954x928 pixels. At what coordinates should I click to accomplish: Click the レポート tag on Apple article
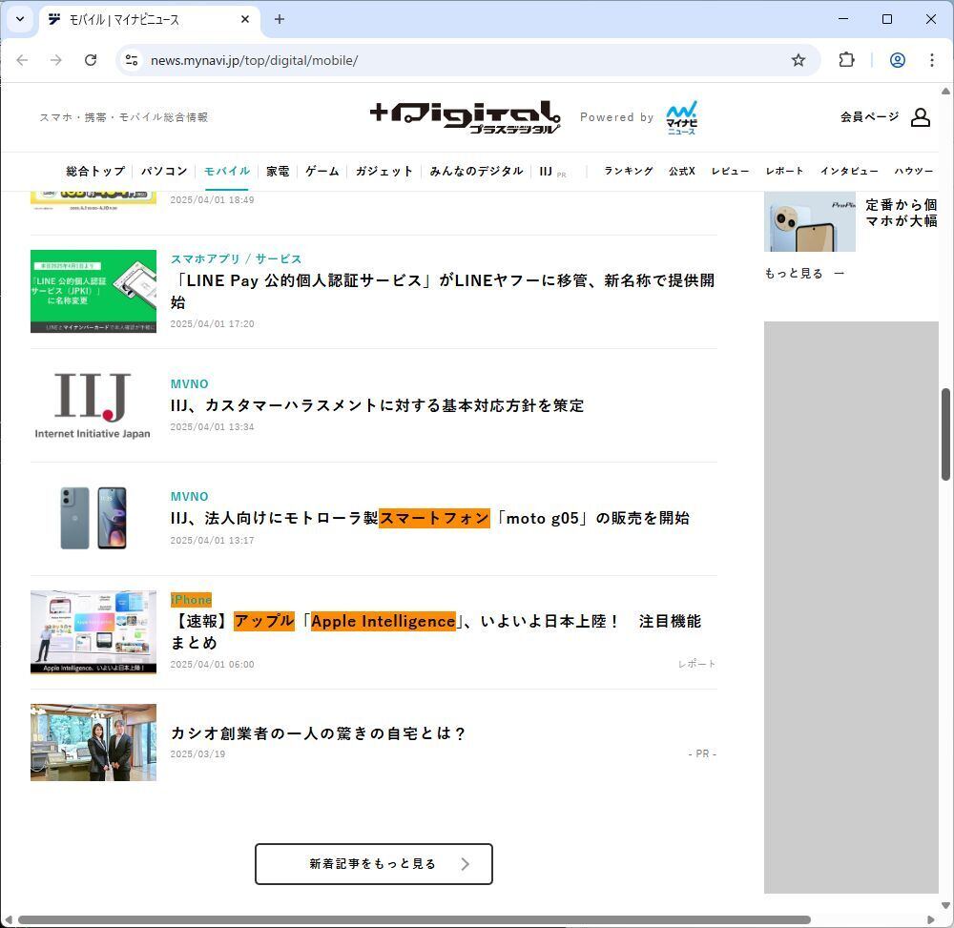pyautogui.click(x=696, y=664)
